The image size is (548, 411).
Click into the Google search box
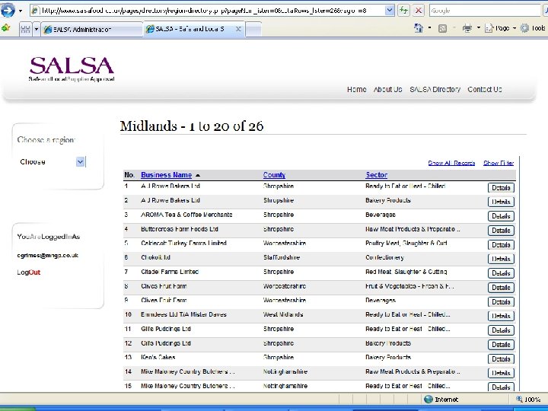pos(485,11)
